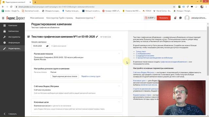Open С приоритетным размещением на мобильных link
209x117 pixels.
point(154,58)
